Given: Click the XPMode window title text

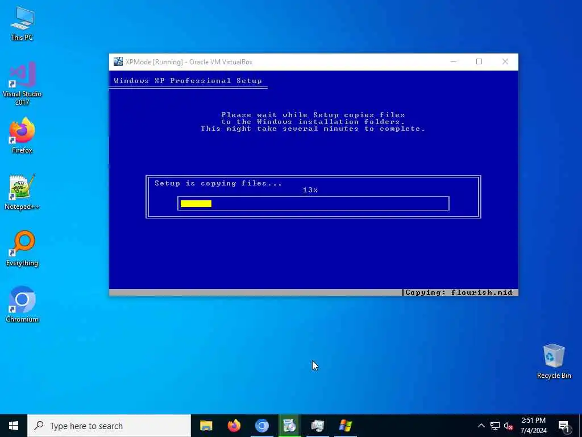Looking at the screenshot, I should pos(189,62).
